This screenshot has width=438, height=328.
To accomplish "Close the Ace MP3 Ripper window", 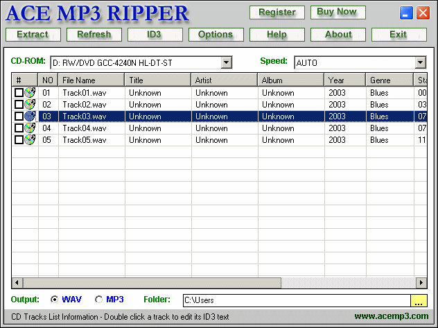I will (x=423, y=13).
